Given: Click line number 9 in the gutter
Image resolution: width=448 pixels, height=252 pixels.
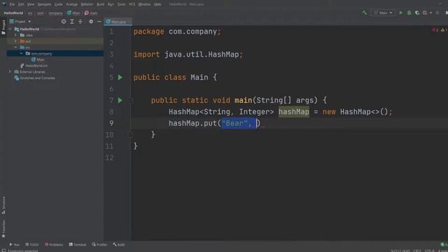Looking at the screenshot, I should coord(111,123).
